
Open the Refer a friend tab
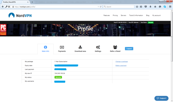tap(115, 49)
